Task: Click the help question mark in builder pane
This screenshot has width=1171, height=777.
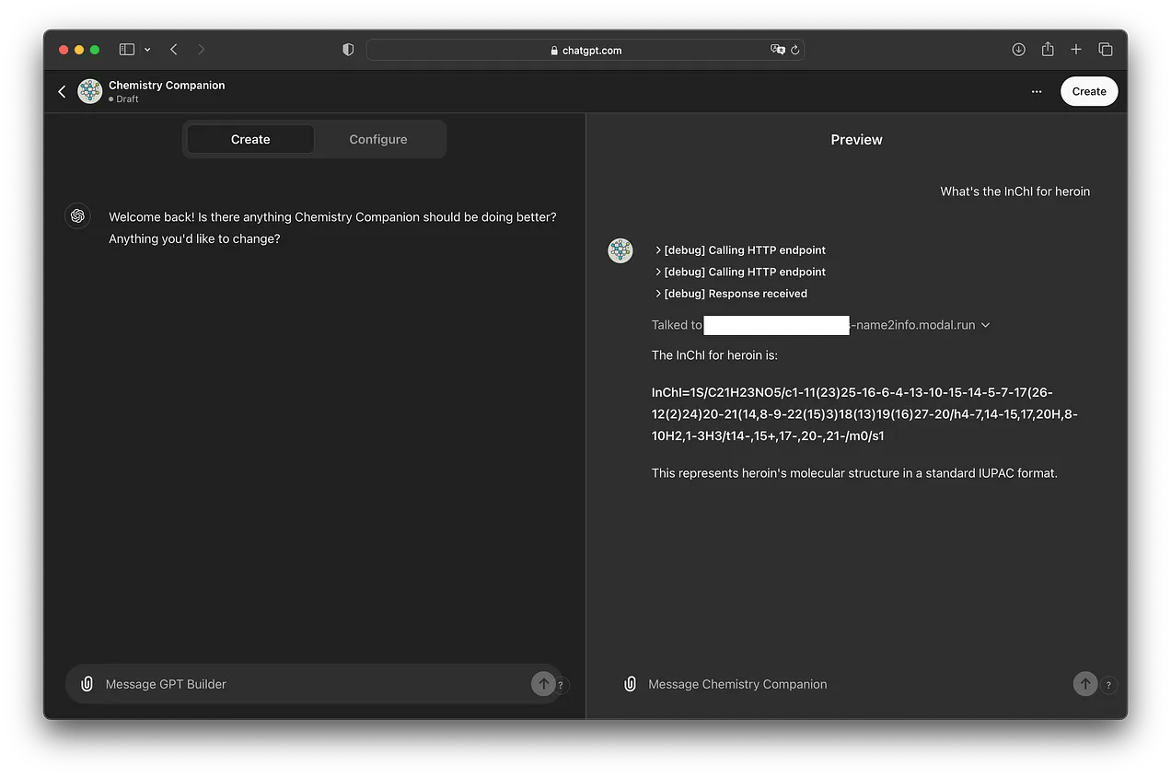Action: click(561, 686)
